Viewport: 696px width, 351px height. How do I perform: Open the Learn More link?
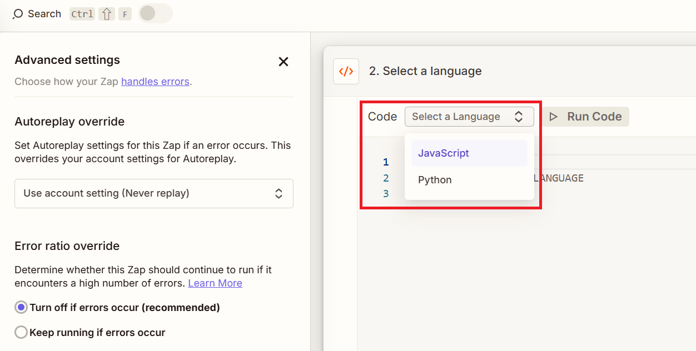click(215, 283)
